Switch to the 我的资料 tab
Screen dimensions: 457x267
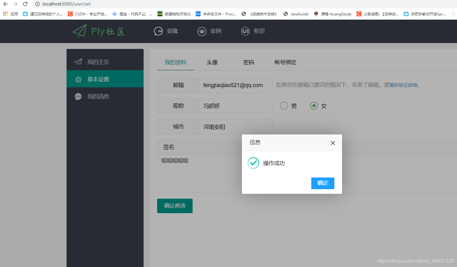[x=175, y=62]
